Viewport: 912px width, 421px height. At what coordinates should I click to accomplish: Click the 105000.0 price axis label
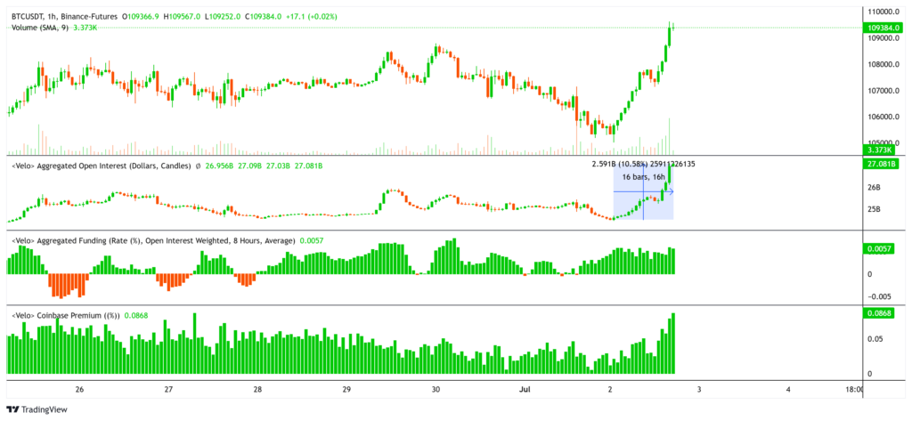tap(883, 143)
